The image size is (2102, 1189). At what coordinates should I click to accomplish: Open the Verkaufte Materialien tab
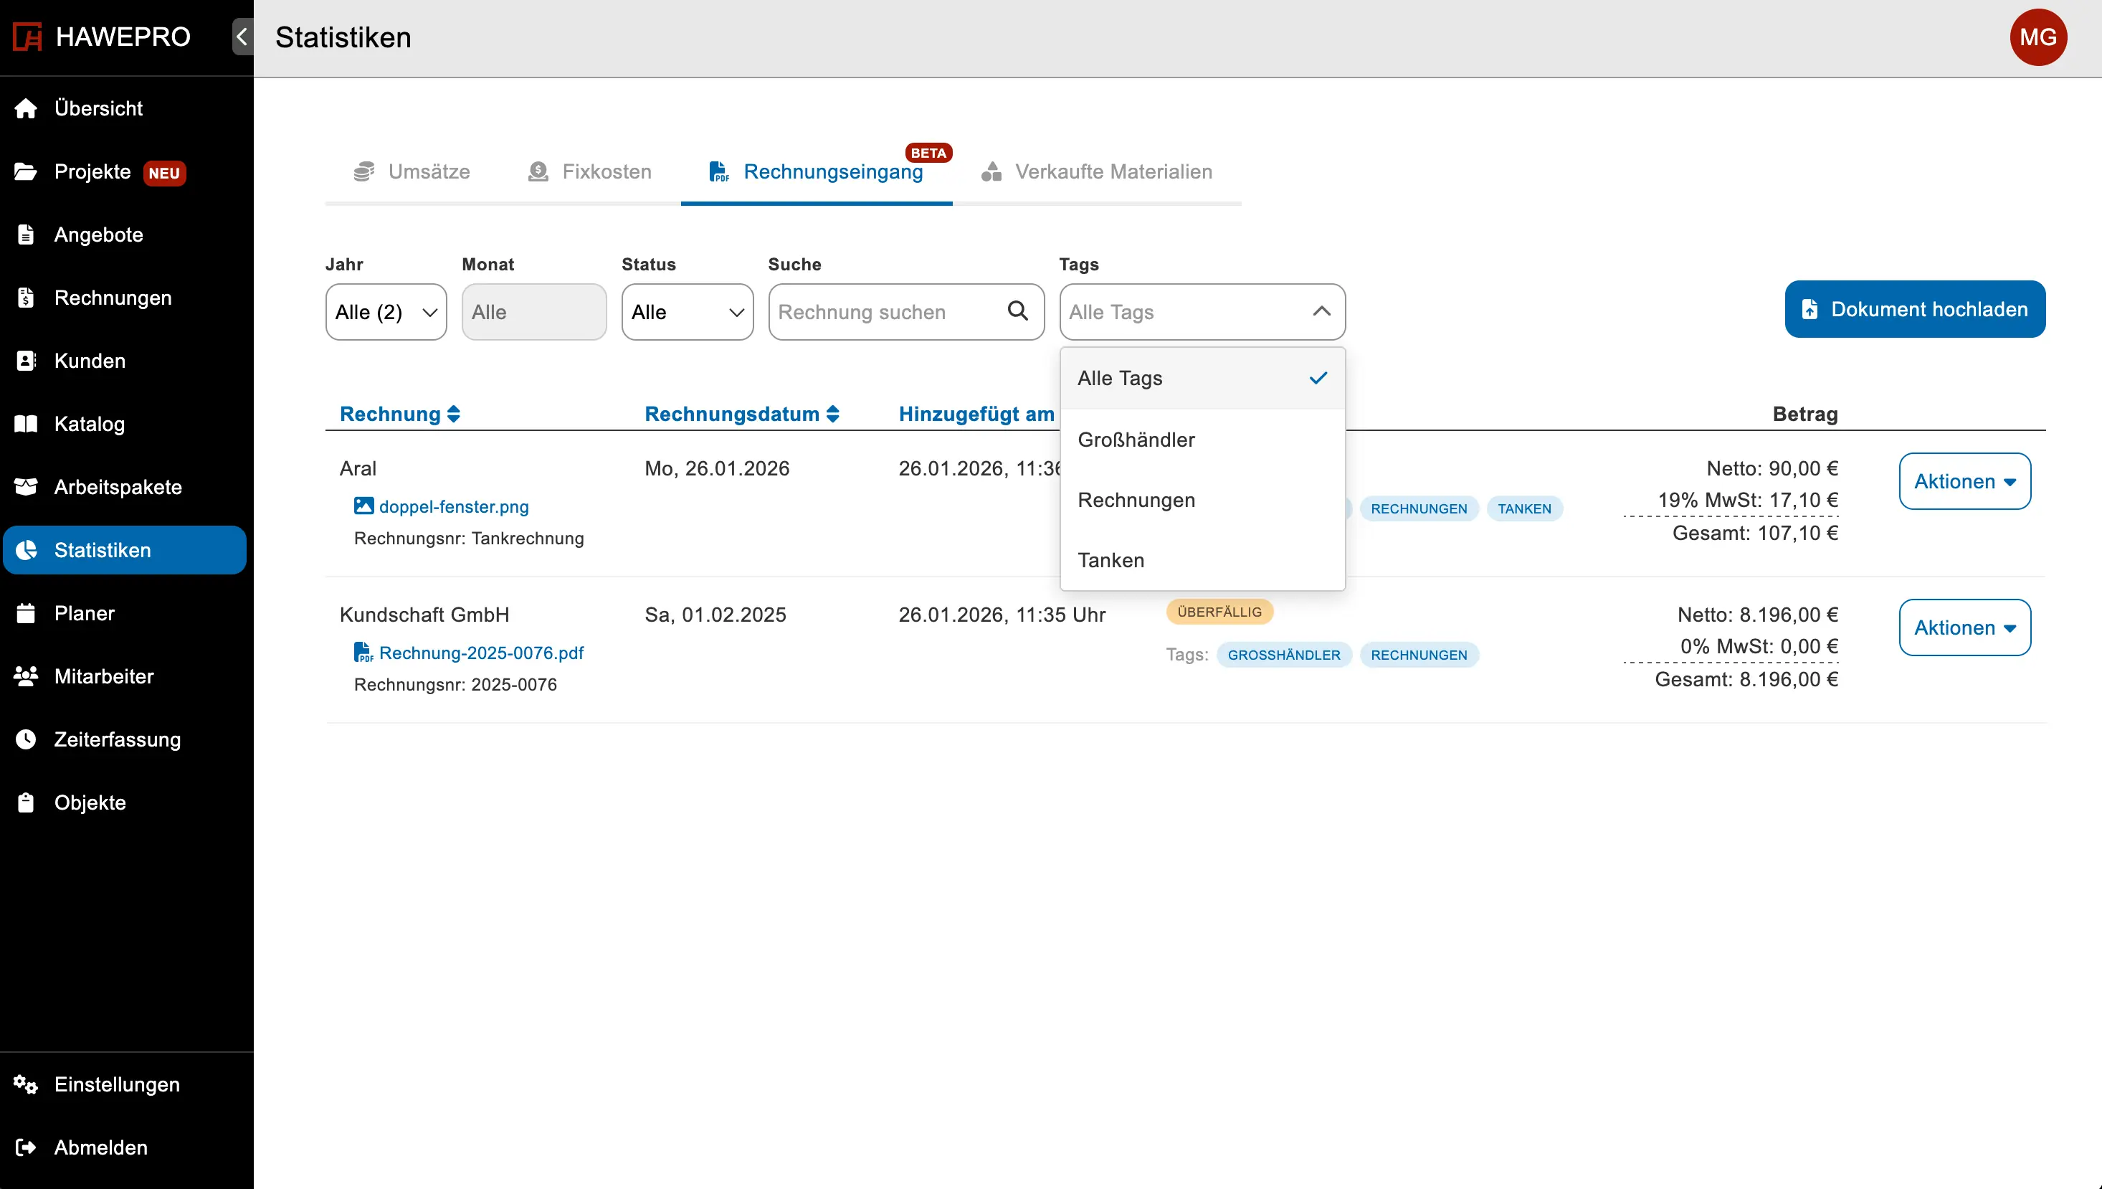(1096, 171)
